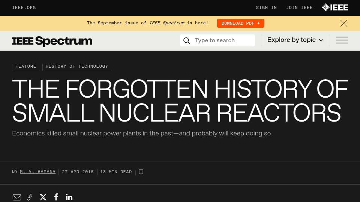Open author M. V. Ramana page
The width and height of the screenshot is (360, 202).
pos(37,172)
